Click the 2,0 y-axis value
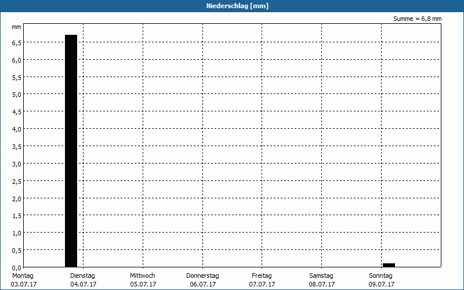Image resolution: width=464 pixels, height=290 pixels. pyautogui.click(x=17, y=198)
